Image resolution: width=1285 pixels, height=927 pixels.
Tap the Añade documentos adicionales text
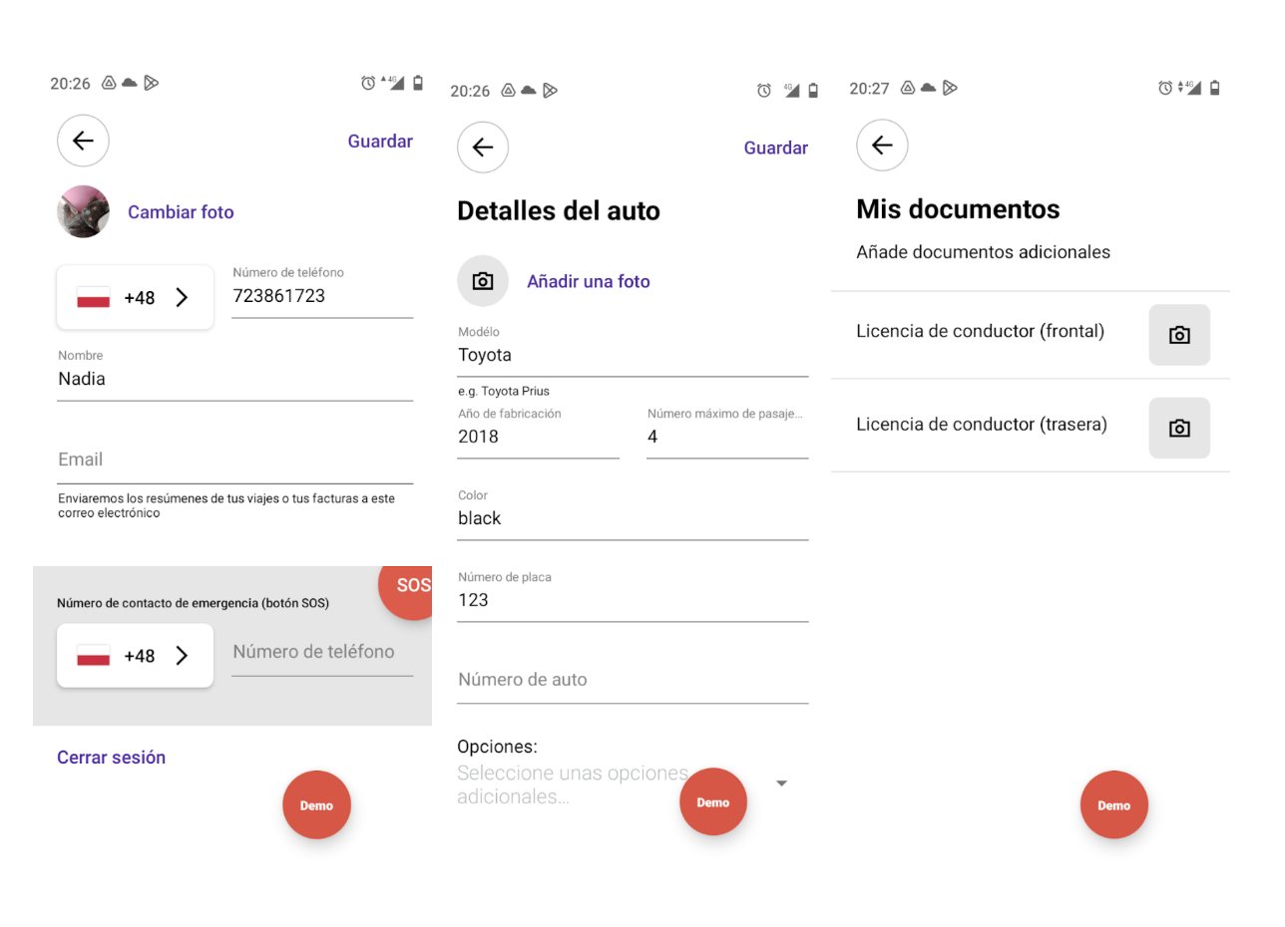(983, 252)
